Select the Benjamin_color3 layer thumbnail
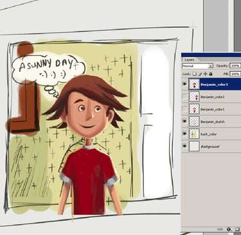The height and width of the screenshot is (235, 241). click(x=194, y=84)
